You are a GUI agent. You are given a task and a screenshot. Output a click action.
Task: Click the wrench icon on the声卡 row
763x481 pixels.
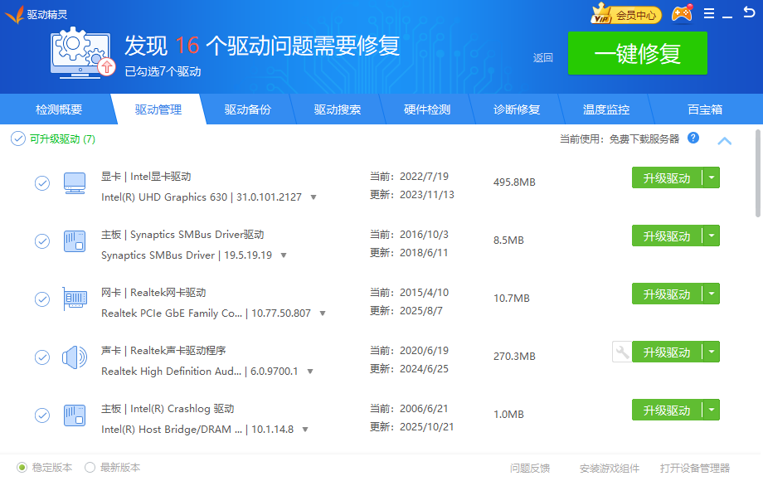pyautogui.click(x=621, y=352)
